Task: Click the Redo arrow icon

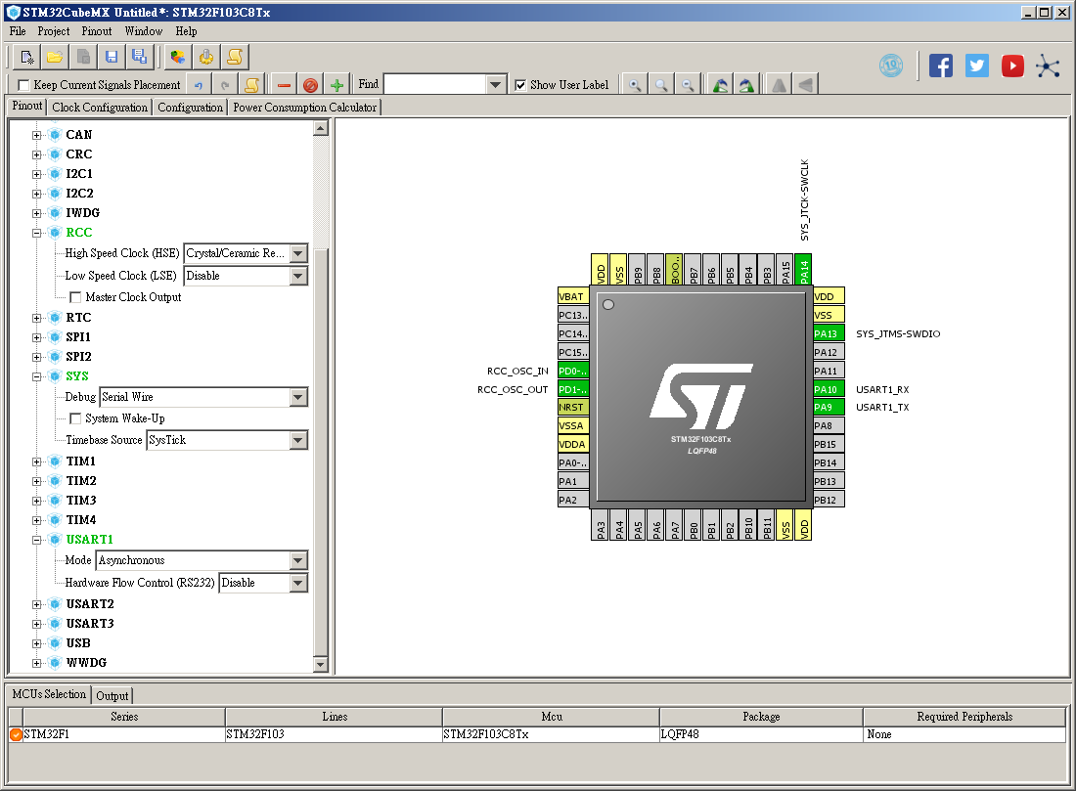Action: pyautogui.click(x=225, y=85)
